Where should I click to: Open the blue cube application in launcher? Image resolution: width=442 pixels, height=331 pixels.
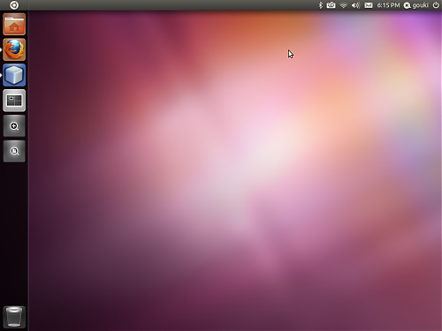[x=14, y=75]
